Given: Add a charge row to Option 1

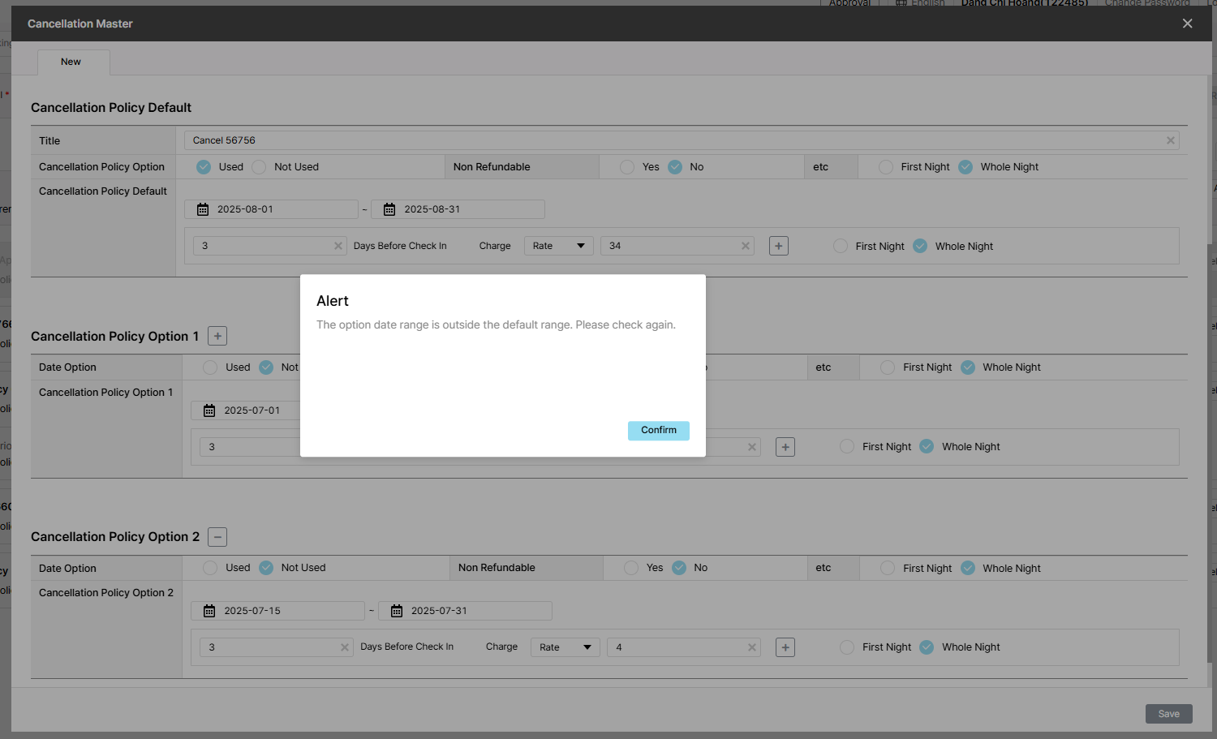Looking at the screenshot, I should [x=785, y=447].
